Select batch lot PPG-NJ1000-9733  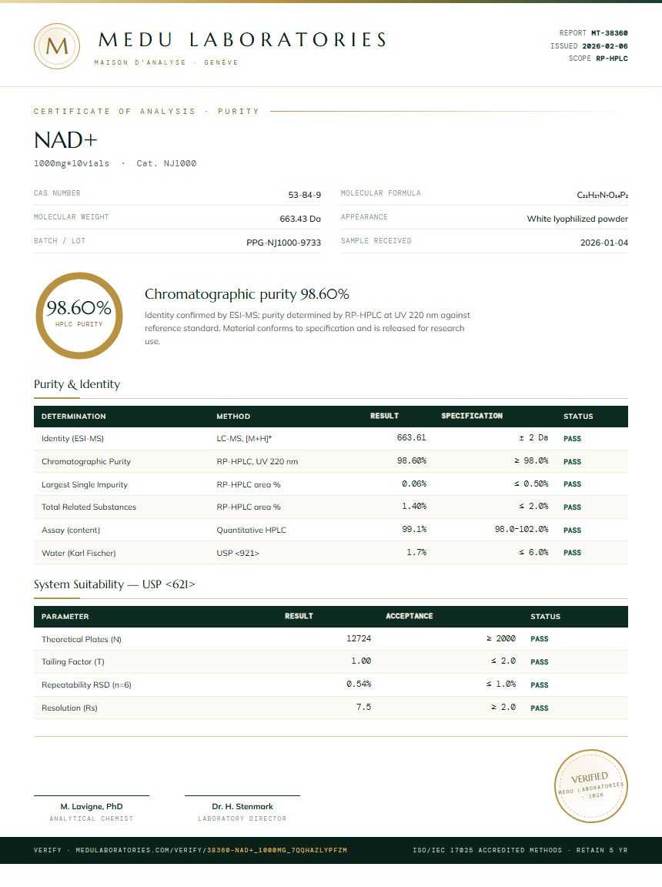click(x=284, y=242)
